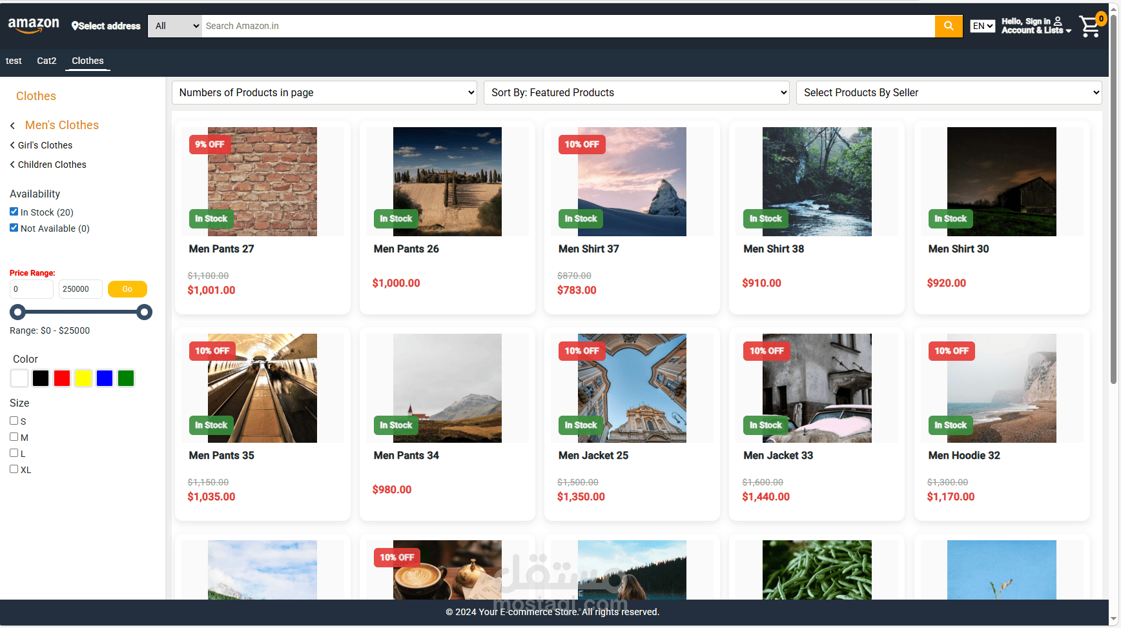Open the Men Shirt 38 forest stream thumbnail

point(817,181)
